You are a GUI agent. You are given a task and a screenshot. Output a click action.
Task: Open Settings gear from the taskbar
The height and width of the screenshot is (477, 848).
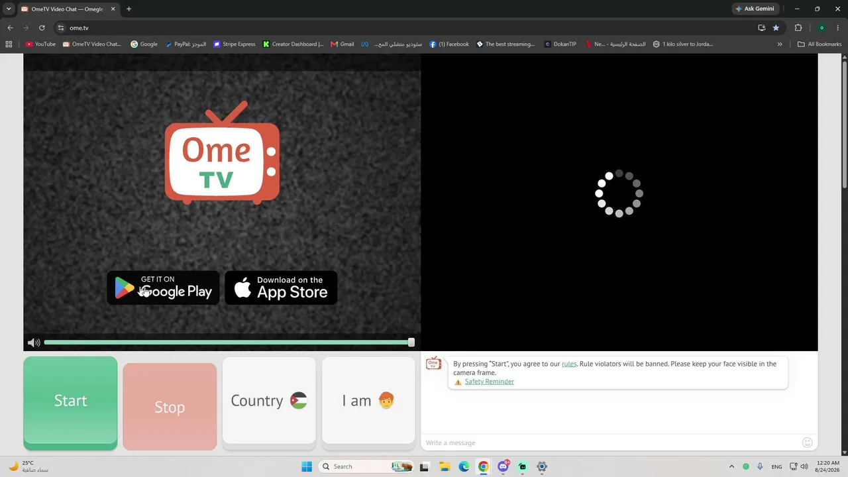coord(542,466)
